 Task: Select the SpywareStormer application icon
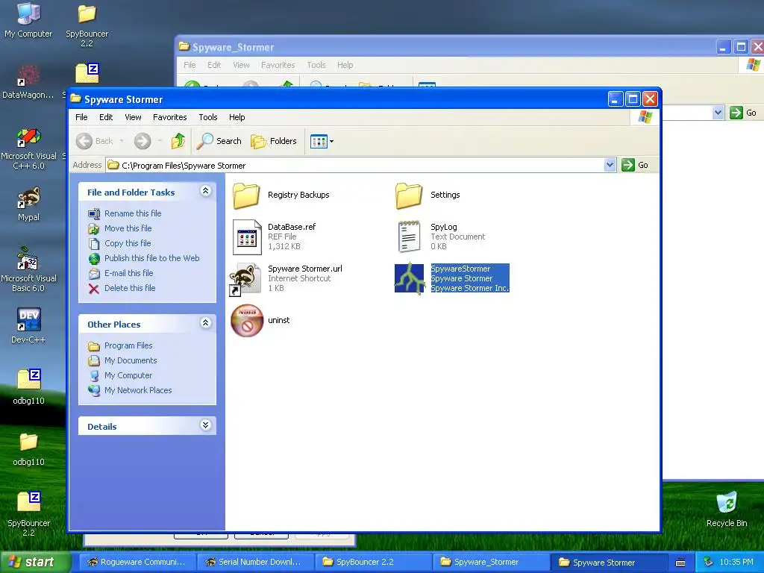coord(409,279)
